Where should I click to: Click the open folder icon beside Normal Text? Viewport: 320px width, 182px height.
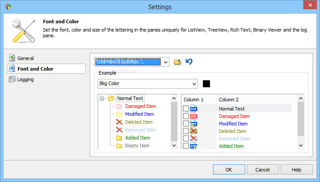click(x=111, y=98)
